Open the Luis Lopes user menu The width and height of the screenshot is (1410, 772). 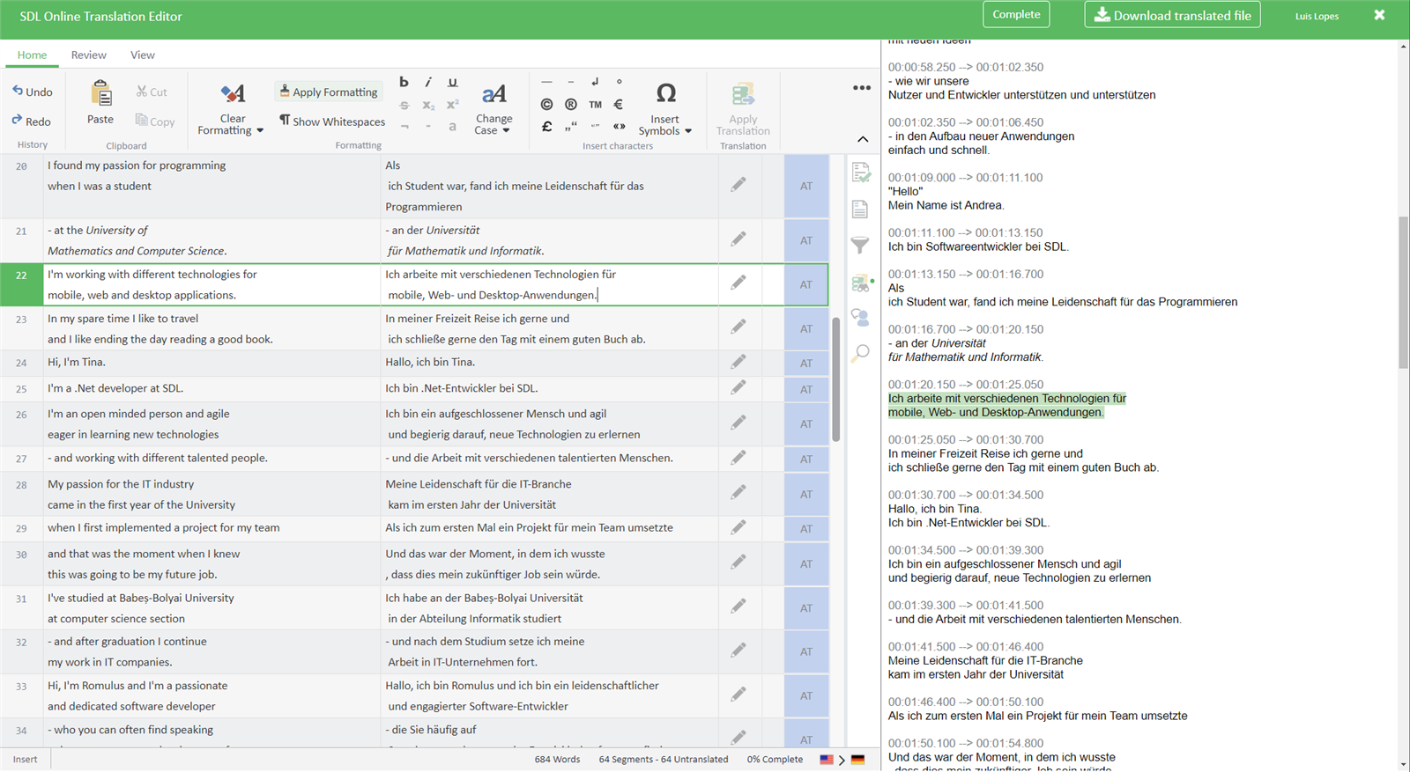click(x=1317, y=16)
